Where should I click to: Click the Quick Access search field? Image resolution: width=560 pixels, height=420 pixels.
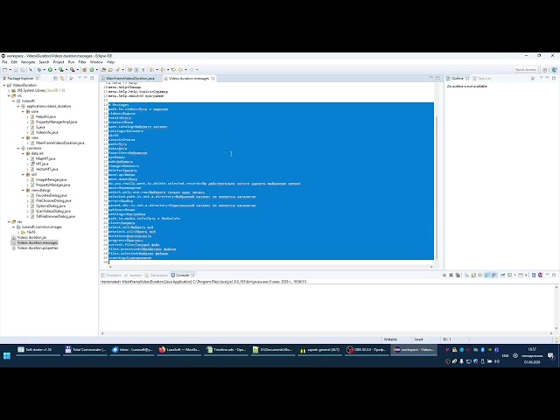click(x=525, y=70)
